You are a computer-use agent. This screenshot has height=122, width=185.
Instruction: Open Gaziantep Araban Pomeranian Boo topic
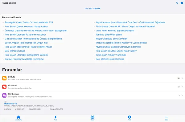pyautogui.click(x=33, y=39)
